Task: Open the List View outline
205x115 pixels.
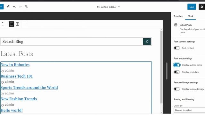Action: (x=26, y=7)
